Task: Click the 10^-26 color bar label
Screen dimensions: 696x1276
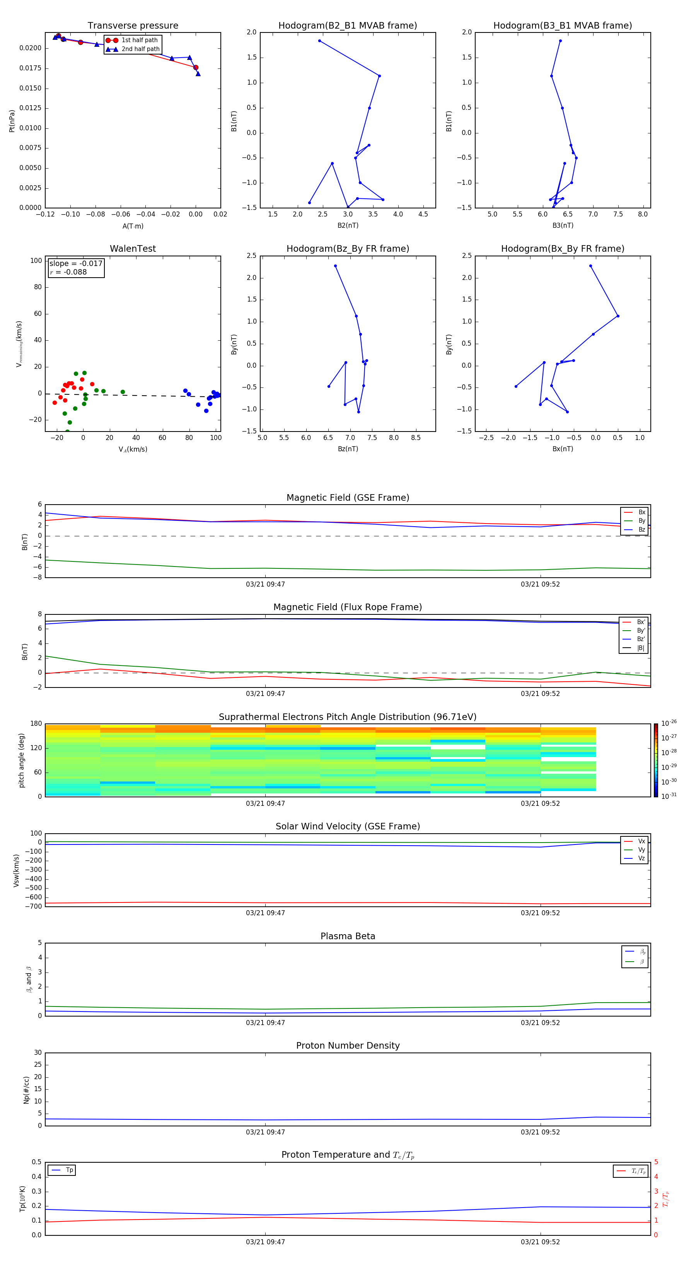Action: click(669, 723)
